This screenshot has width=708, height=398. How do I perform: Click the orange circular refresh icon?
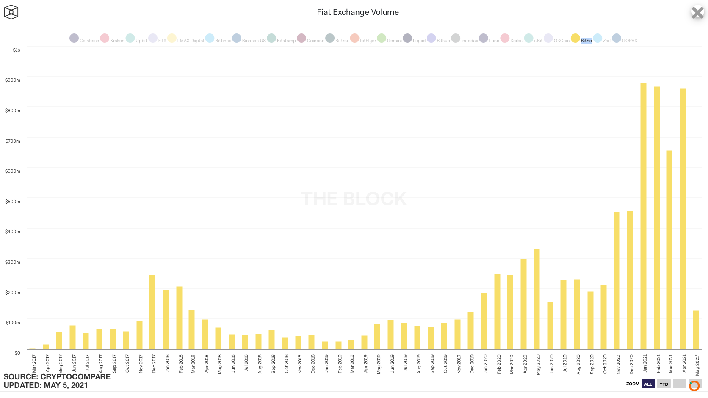click(x=694, y=386)
